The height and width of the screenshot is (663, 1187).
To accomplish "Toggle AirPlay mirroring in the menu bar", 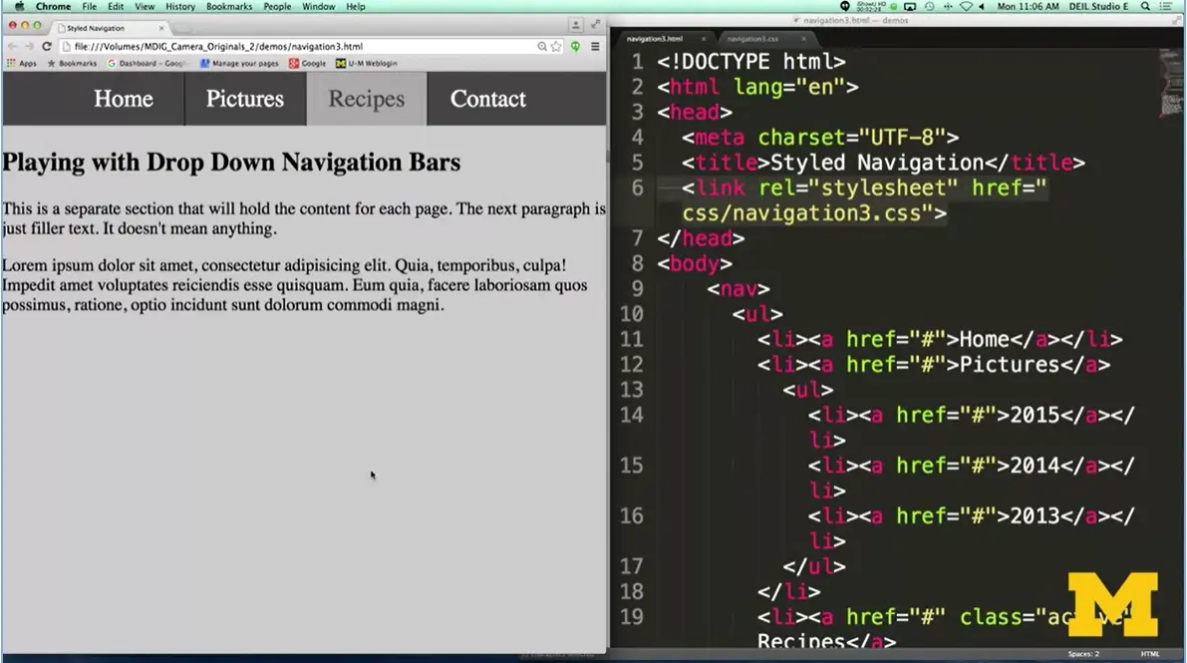I will [x=912, y=6].
